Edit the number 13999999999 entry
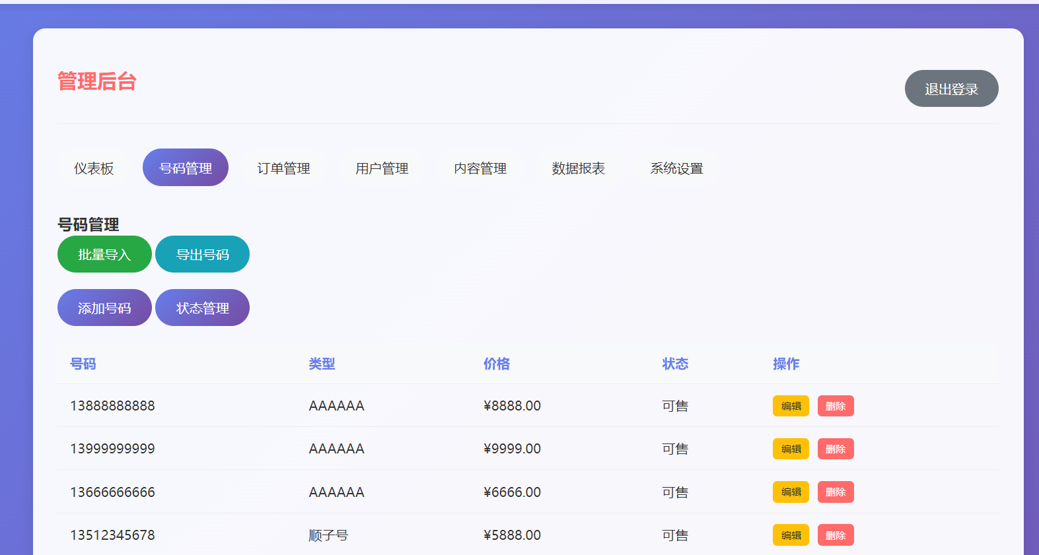This screenshot has width=1039, height=555. (x=791, y=449)
